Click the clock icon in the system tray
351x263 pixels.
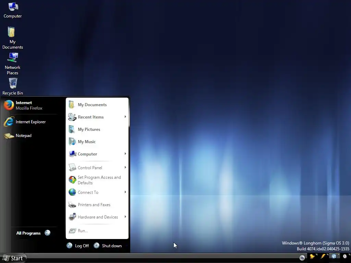tap(345, 256)
